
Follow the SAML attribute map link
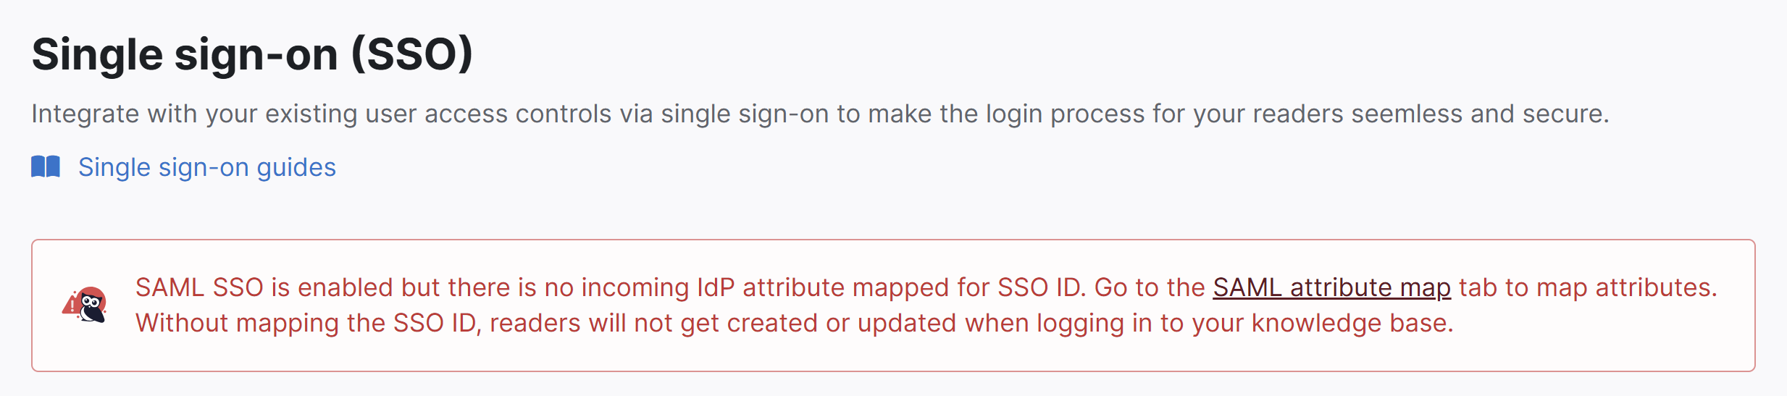click(1331, 287)
